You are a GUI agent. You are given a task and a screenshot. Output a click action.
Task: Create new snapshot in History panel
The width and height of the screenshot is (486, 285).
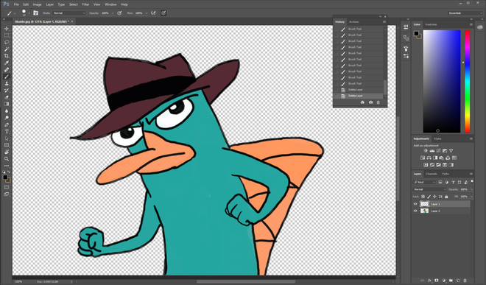point(370,102)
